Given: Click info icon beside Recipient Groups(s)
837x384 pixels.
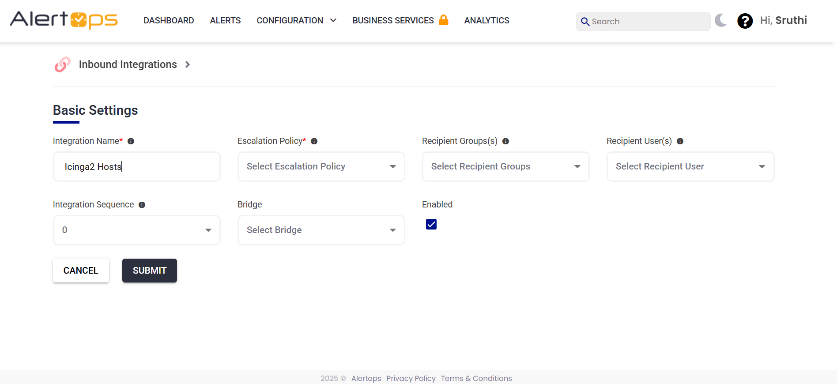Looking at the screenshot, I should [x=505, y=141].
